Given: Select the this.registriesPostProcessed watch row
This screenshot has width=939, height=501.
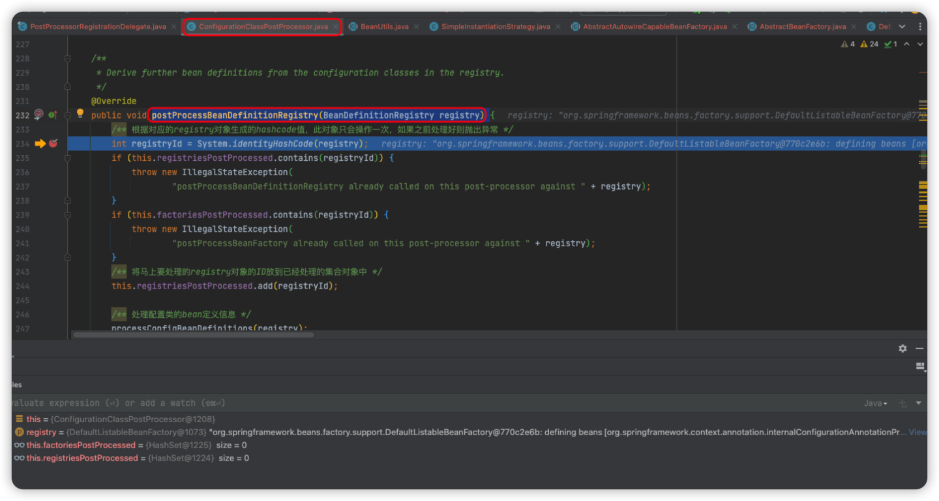Looking at the screenshot, I should coord(469,459).
